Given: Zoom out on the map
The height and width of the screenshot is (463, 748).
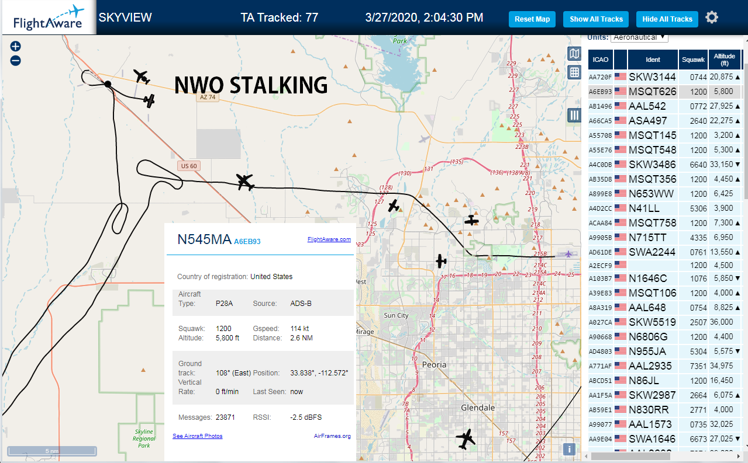Looking at the screenshot, I should click(x=16, y=60).
